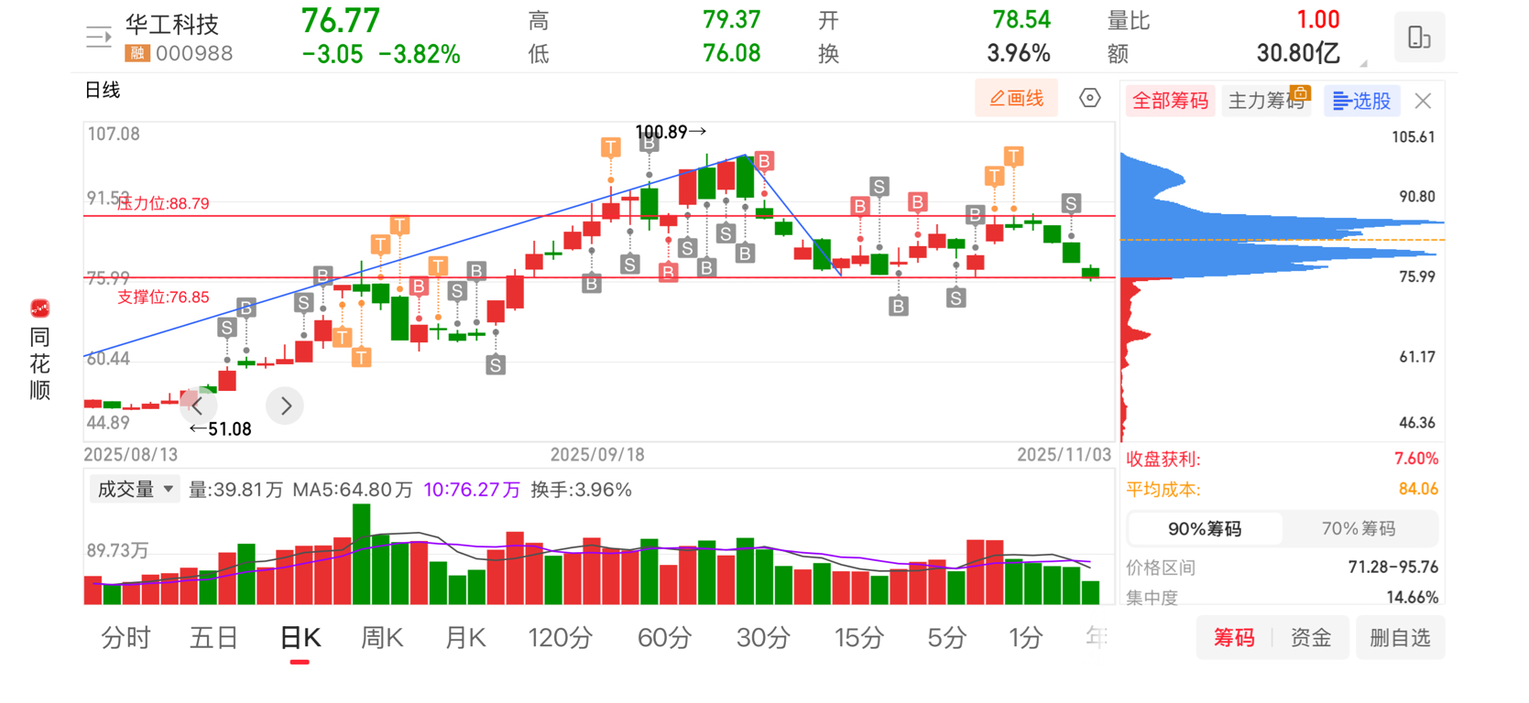Tap the price change -3.82%
This screenshot has width=1529, height=703.
[420, 54]
